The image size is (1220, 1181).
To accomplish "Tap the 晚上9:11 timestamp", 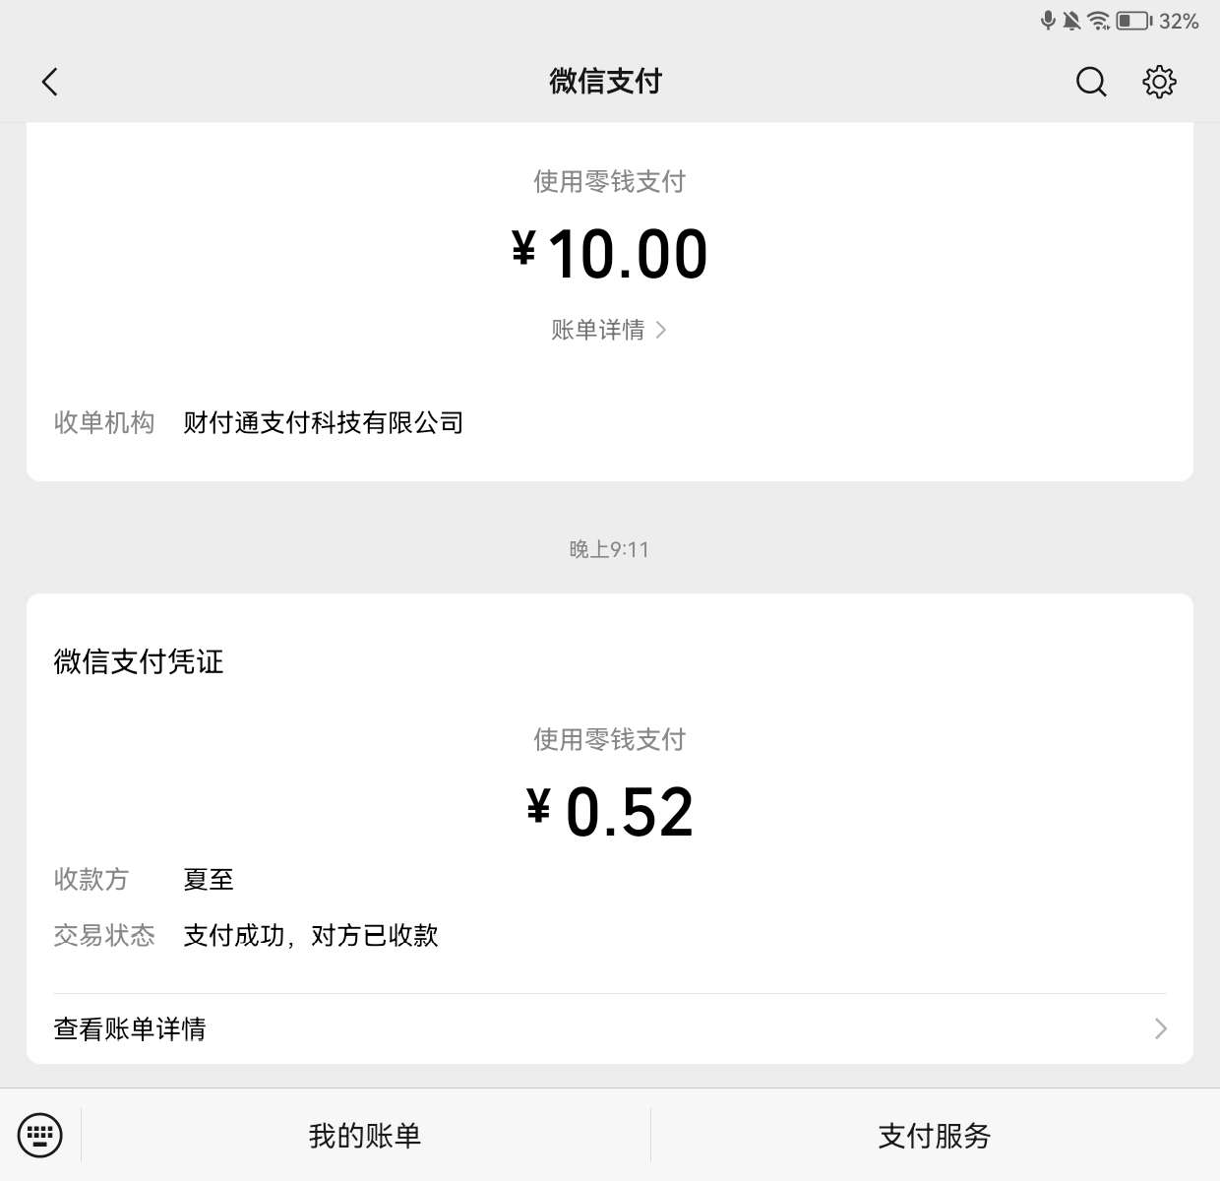I will coord(609,549).
